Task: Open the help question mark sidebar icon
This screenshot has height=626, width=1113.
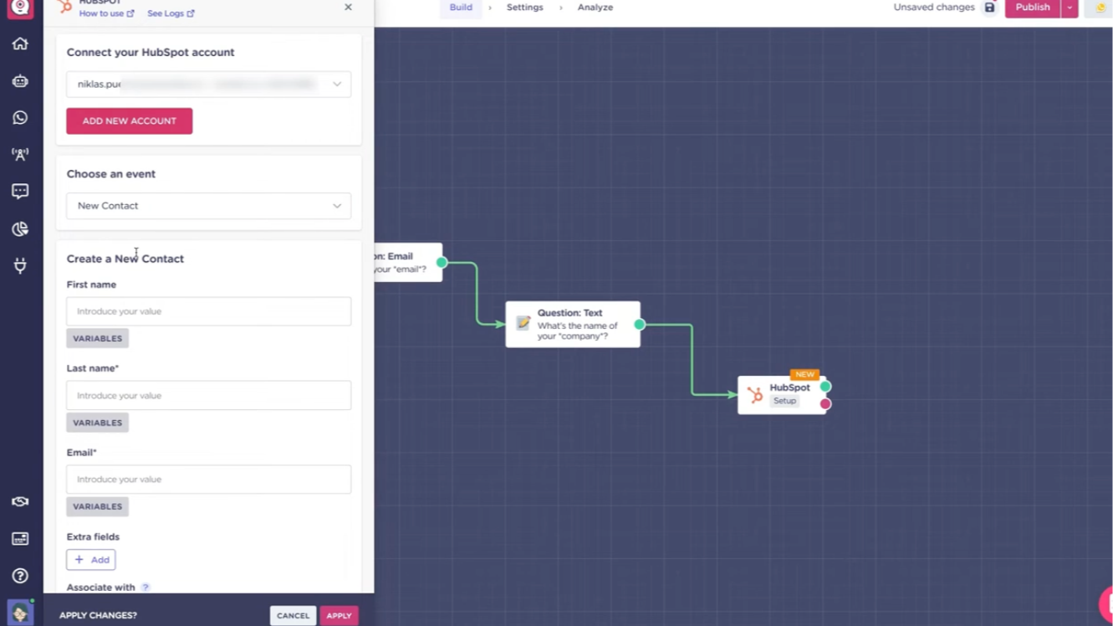Action: (20, 576)
